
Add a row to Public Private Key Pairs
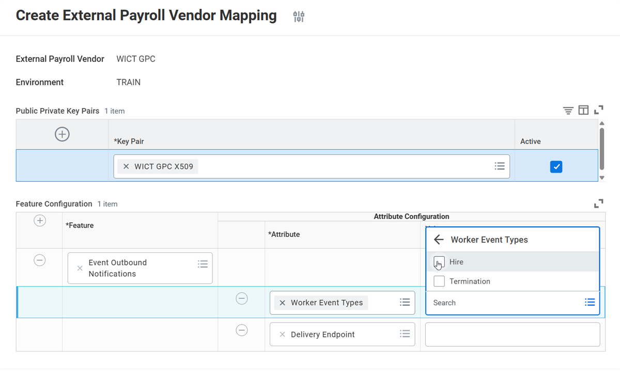[62, 134]
